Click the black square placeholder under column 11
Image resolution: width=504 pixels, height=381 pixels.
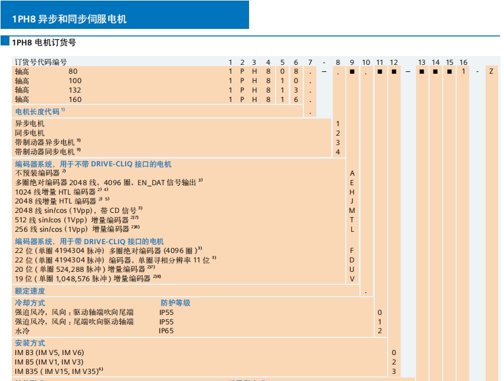[x=380, y=71]
